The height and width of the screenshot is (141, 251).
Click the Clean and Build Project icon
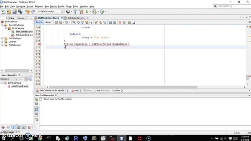pos(81,11)
